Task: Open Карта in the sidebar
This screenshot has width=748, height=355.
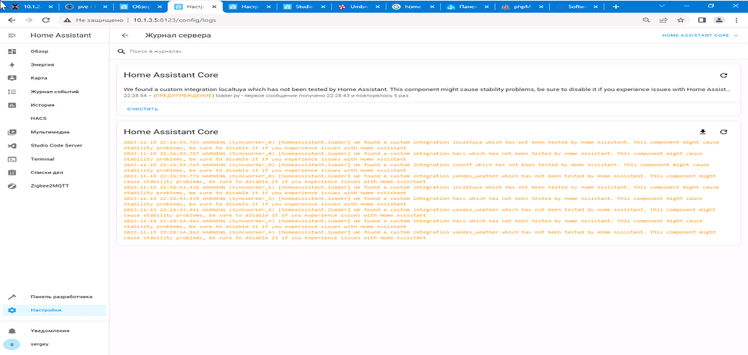Action: tap(54, 78)
